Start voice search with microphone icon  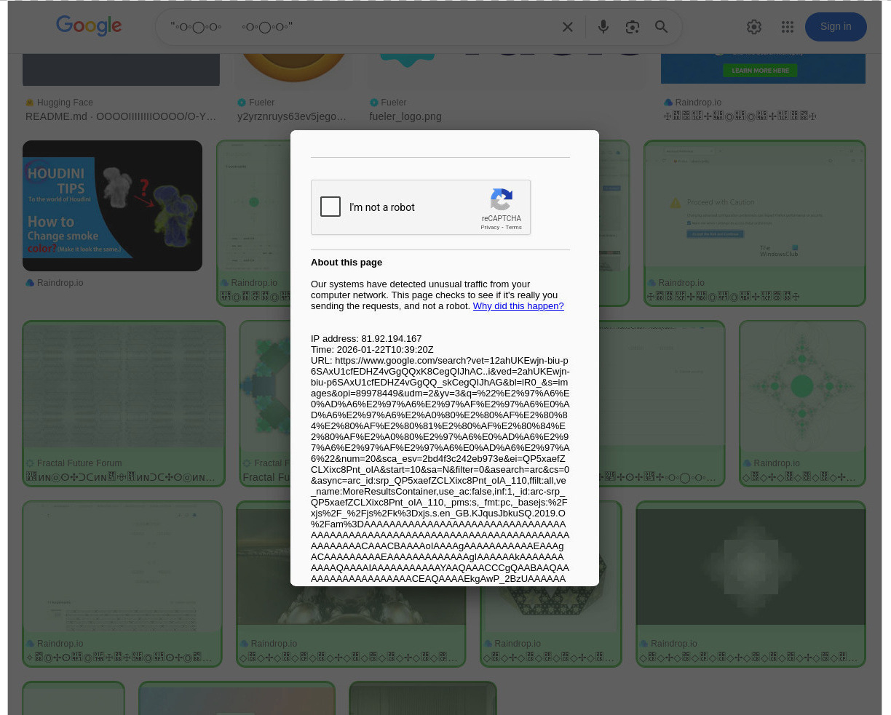[x=603, y=27]
